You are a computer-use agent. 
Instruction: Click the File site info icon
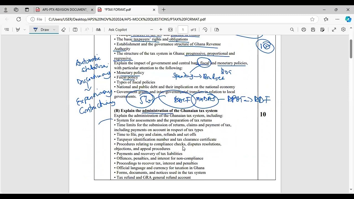click(37, 19)
